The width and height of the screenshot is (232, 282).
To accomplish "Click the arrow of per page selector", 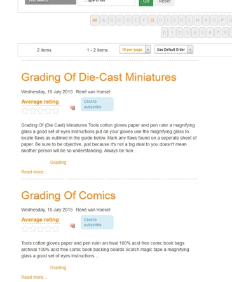I will [148, 50].
